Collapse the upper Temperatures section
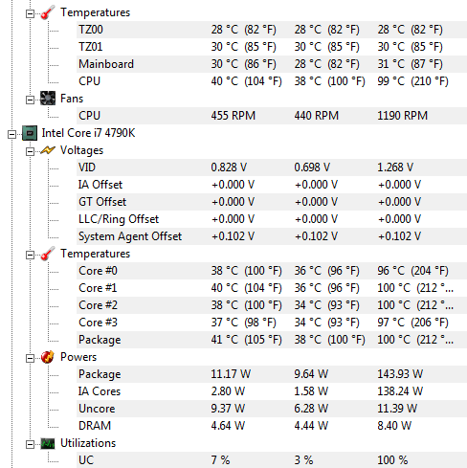467x468 pixels. pos(30,13)
